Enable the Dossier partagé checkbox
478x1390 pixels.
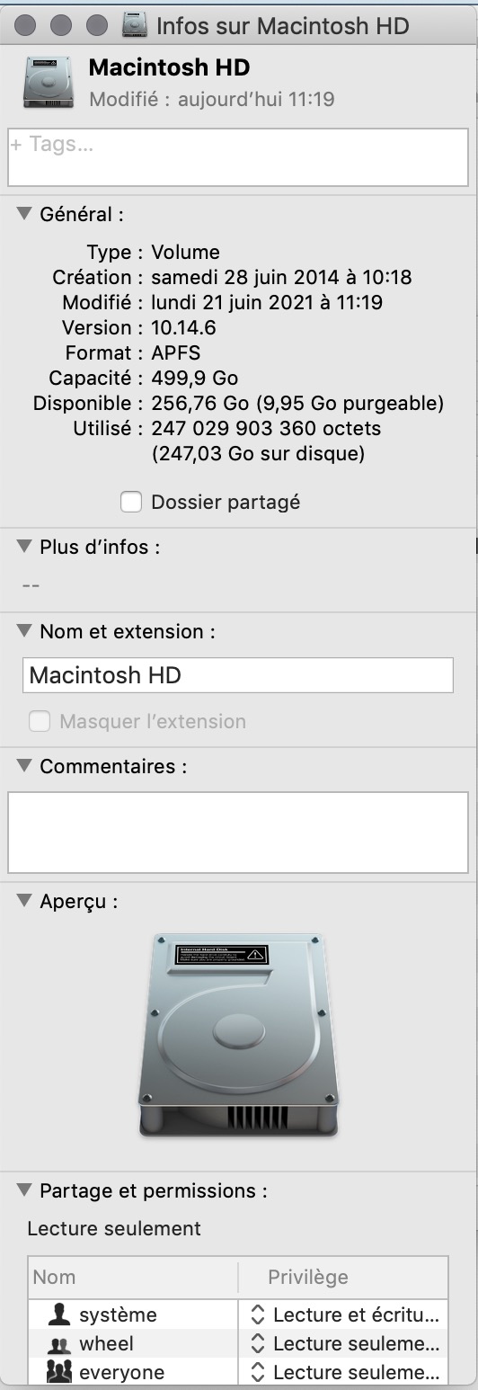pos(131,503)
